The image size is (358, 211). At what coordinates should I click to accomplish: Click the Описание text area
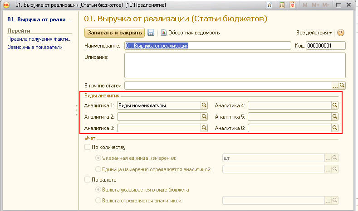[235, 65]
